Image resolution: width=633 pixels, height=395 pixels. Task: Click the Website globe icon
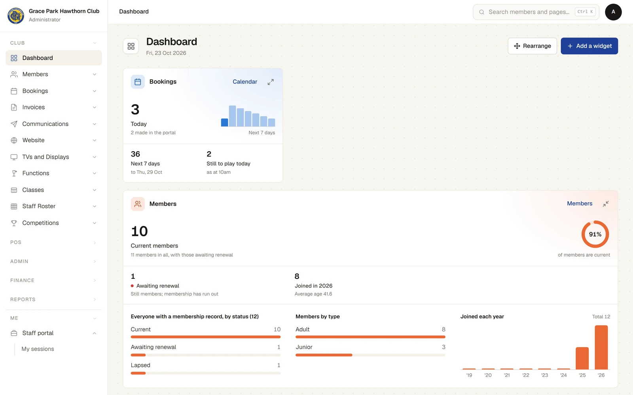[x=14, y=140]
